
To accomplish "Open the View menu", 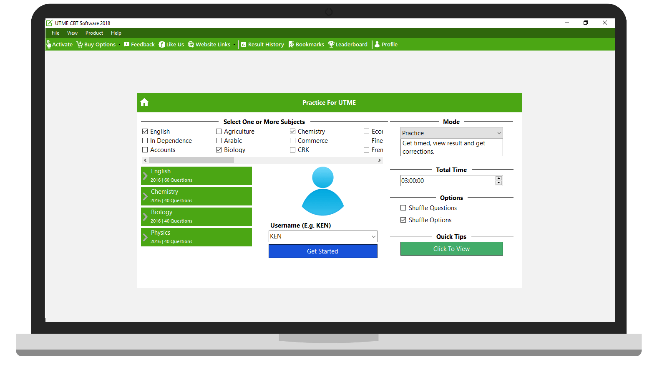I will [x=72, y=33].
